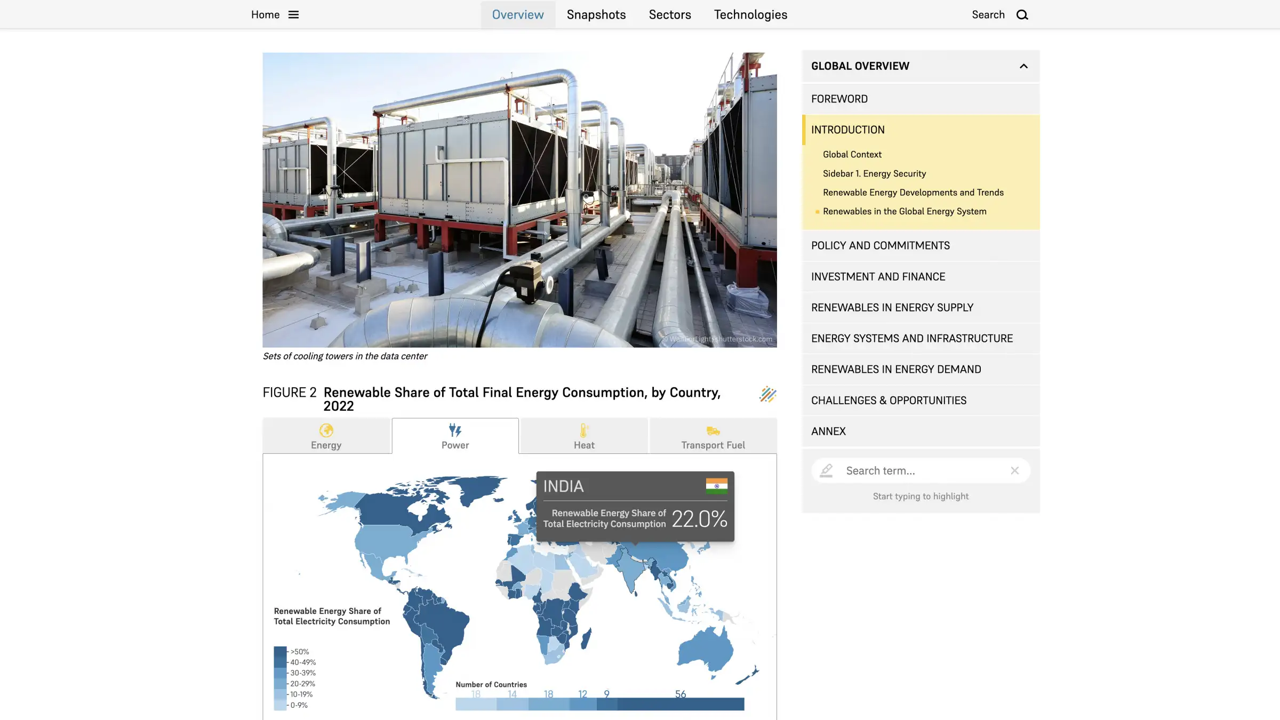The width and height of the screenshot is (1280, 720).
Task: Click the magnifying glass search icon
Action: [1022, 14]
